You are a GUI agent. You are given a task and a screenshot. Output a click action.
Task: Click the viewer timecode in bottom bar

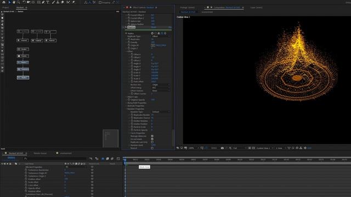pos(214,148)
